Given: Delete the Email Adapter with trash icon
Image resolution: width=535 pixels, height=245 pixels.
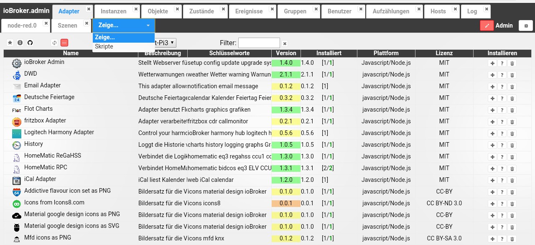Looking at the screenshot, I should point(512,87).
